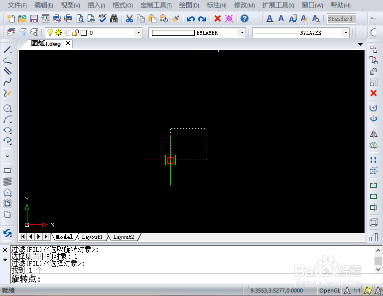Expand the document tab list arrow
This screenshot has width=383, height=296.
pyautogui.click(x=360, y=44)
